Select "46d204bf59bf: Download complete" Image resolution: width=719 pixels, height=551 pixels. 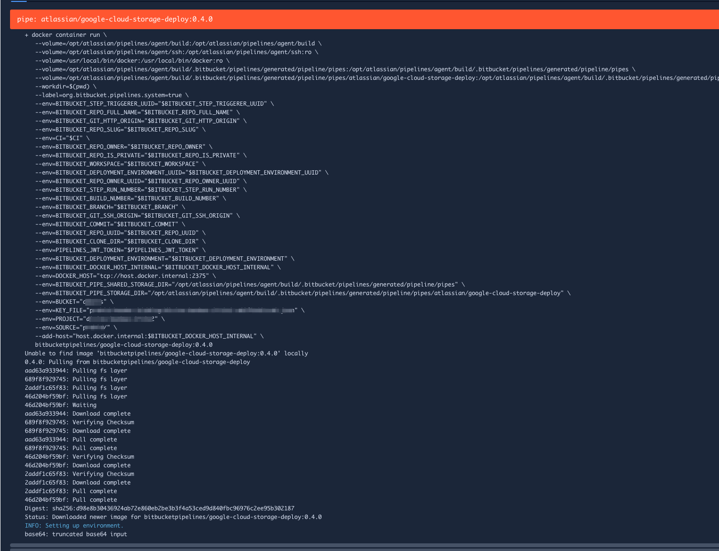click(x=77, y=465)
